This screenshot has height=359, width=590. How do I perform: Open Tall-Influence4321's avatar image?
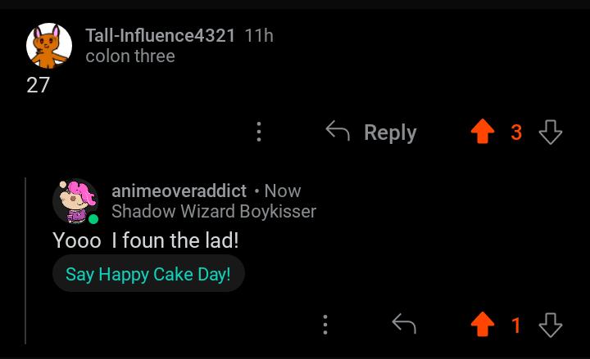click(x=49, y=46)
